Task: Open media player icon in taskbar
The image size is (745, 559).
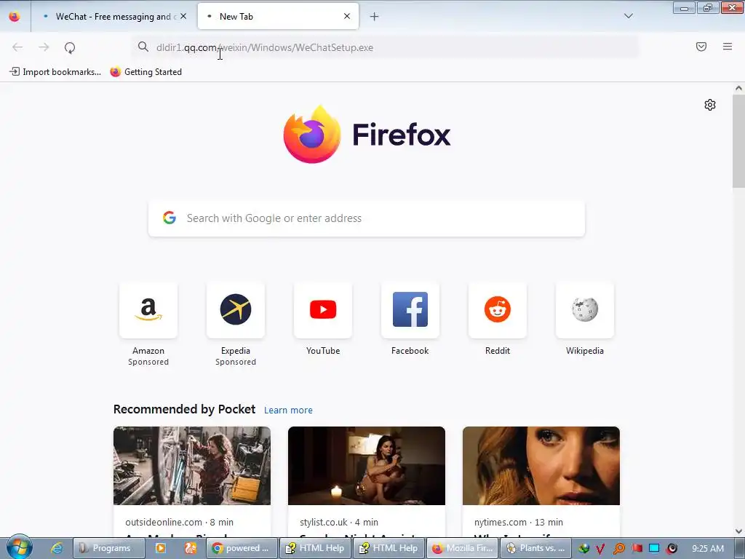Action: tap(161, 548)
